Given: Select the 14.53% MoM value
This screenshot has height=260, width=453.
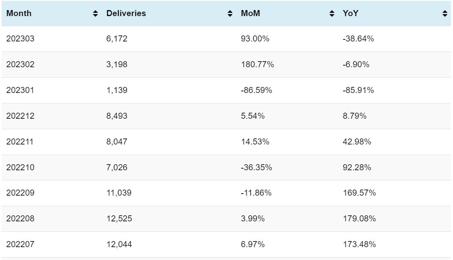Looking at the screenshot, I should [x=252, y=142].
